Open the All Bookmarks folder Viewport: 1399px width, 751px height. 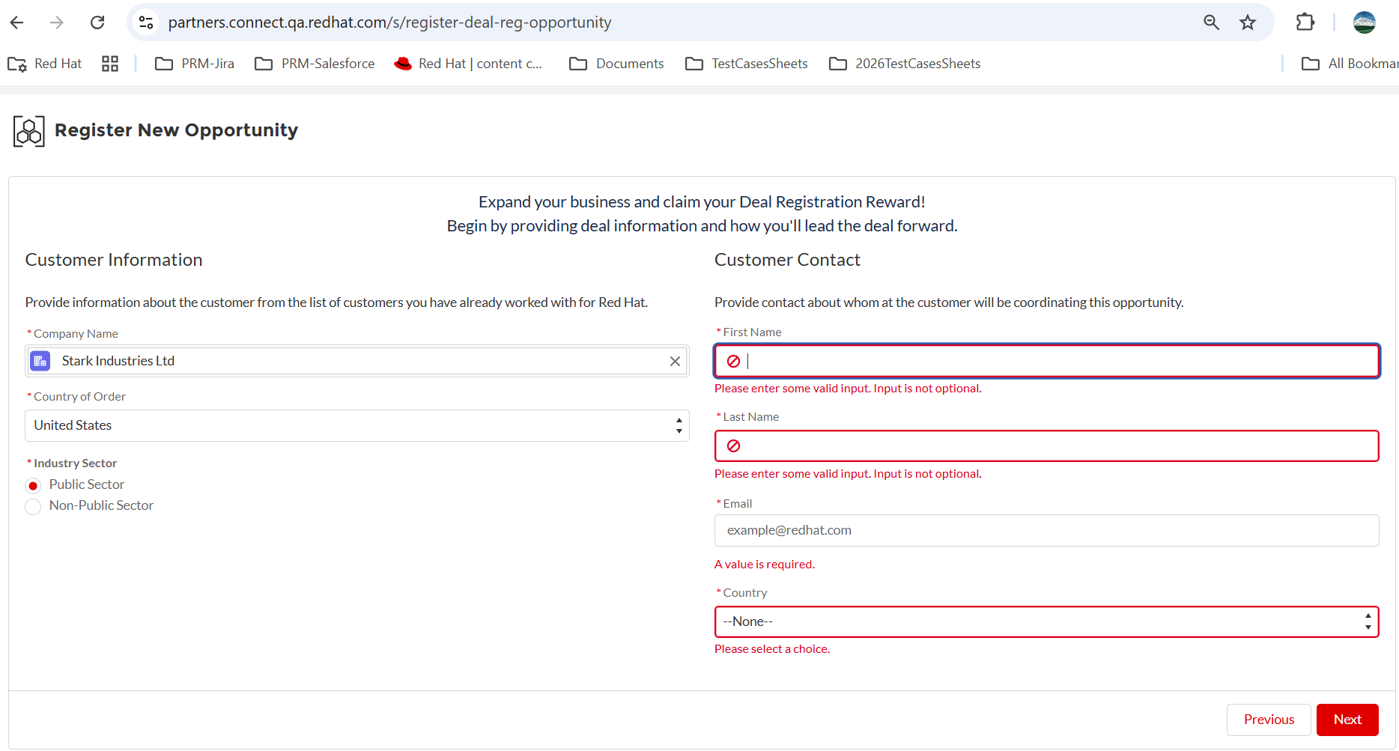click(x=1350, y=64)
